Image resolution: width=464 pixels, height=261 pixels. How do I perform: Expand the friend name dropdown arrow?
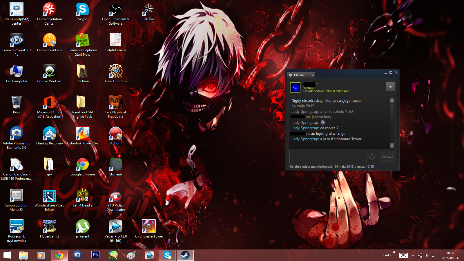[x=317, y=84]
